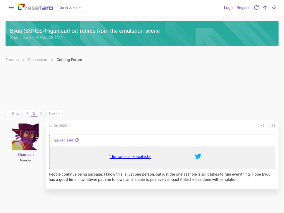Open the Quick Jump dropdown
This screenshot has height=213, width=284.
click(x=70, y=8)
